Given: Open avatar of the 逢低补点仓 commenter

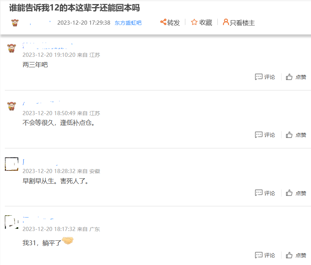Looking at the screenshot, I should point(12,106).
